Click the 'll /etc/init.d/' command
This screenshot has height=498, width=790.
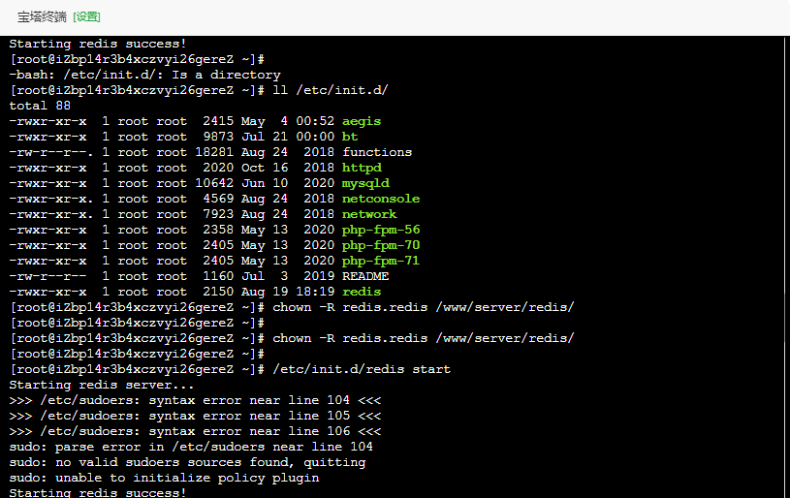pyautogui.click(x=331, y=90)
